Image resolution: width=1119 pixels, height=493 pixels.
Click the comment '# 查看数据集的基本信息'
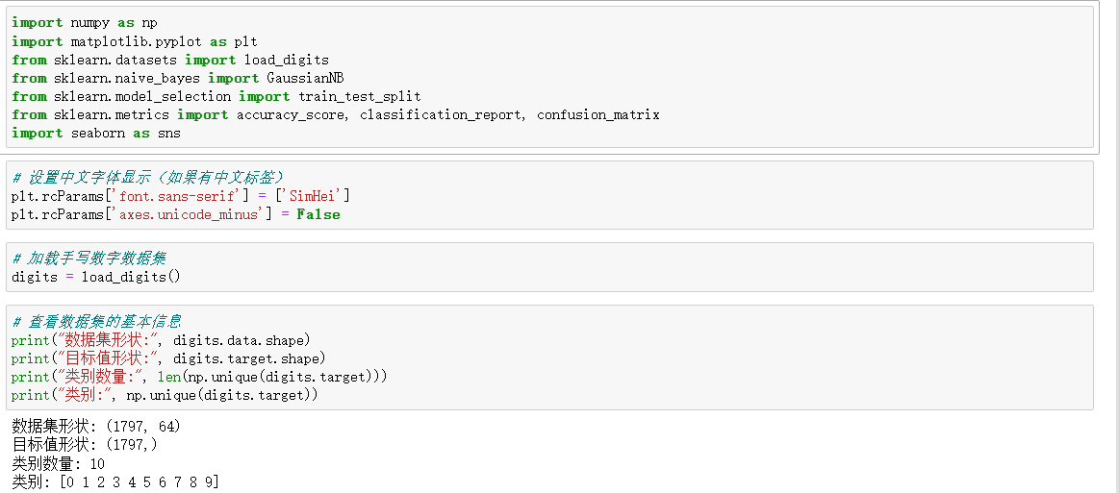(x=95, y=321)
